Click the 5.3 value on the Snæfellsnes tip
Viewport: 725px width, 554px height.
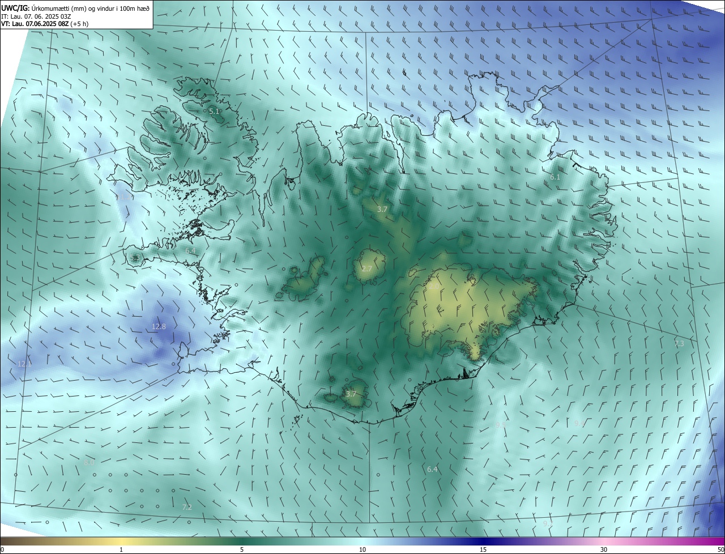click(x=134, y=258)
